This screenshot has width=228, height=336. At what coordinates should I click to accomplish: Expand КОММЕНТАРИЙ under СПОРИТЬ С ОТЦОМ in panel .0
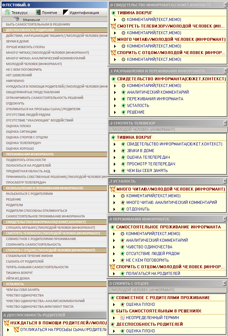(x=115, y=59)
